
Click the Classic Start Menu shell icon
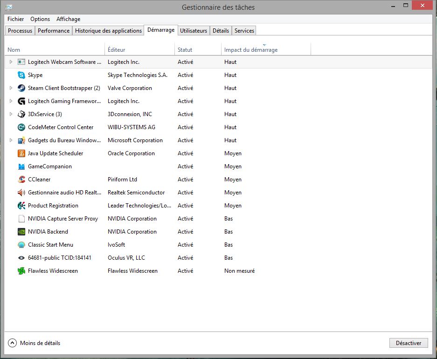pos(21,245)
